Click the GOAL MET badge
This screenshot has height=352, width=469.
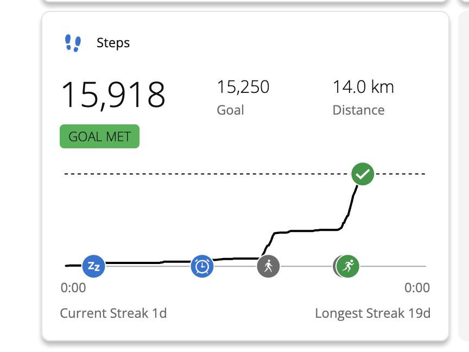point(99,136)
